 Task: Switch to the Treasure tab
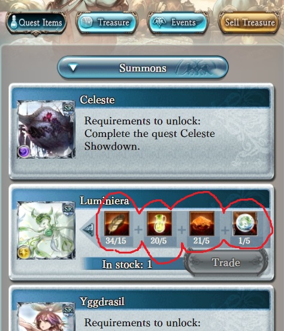point(107,22)
